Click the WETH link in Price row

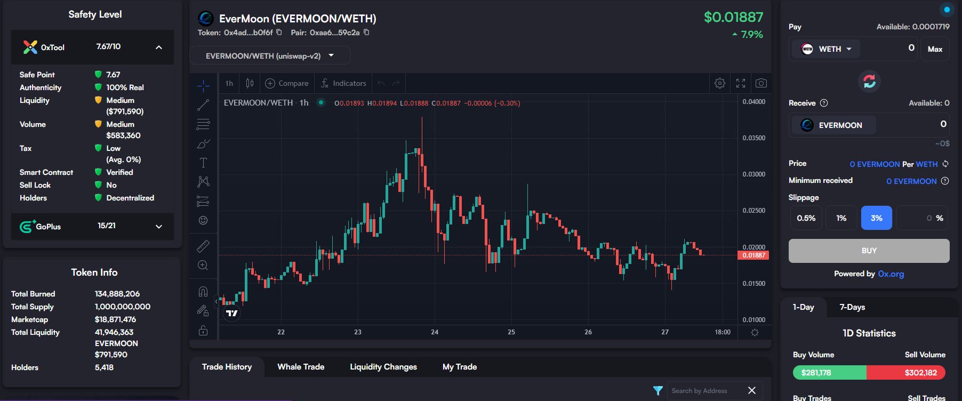click(927, 164)
